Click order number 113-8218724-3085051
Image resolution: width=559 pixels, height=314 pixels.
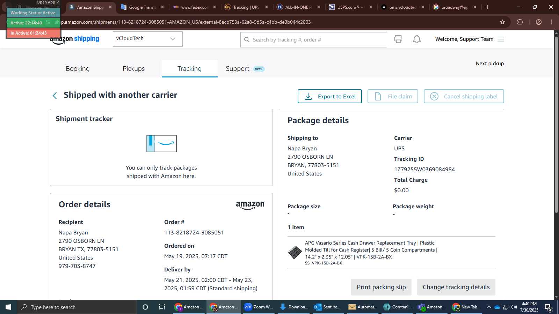point(194,233)
